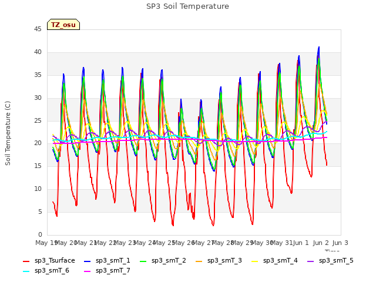This screenshot has width=376, height=282.
Task: Toggle sp3_smT_6 series in legend
Action: tap(46, 271)
